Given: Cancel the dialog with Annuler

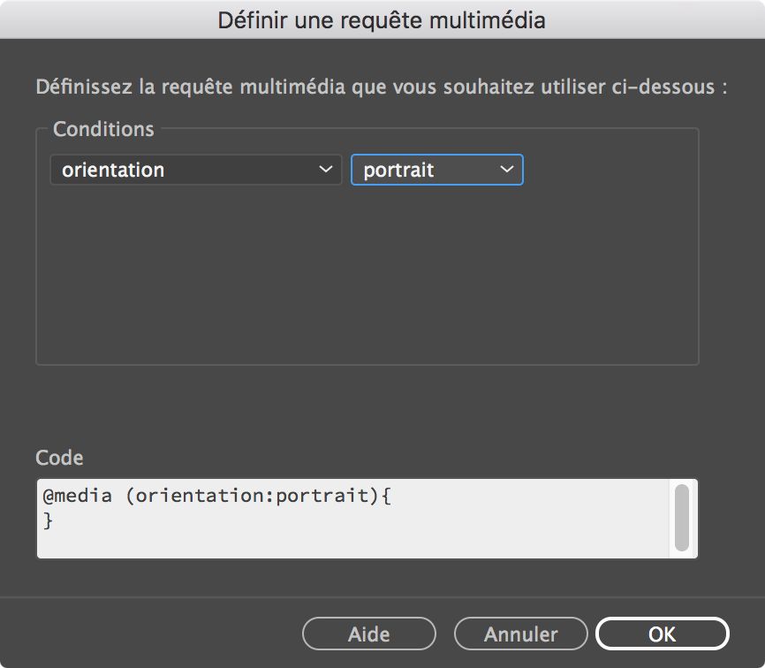Looking at the screenshot, I should click(x=520, y=634).
